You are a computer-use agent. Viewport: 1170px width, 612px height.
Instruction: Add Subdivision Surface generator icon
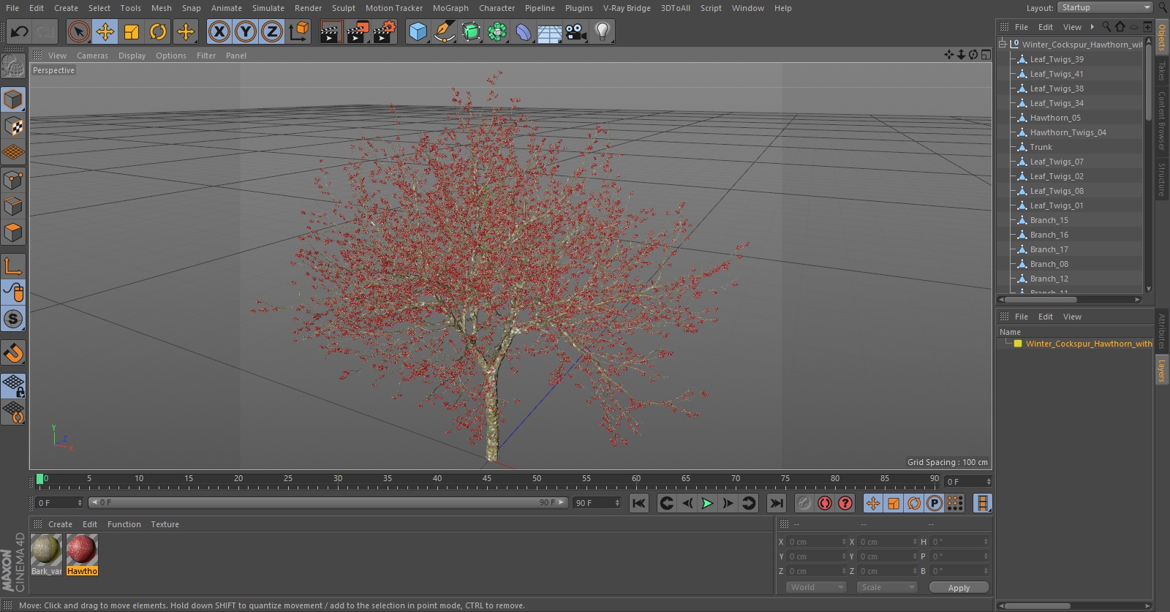(471, 31)
